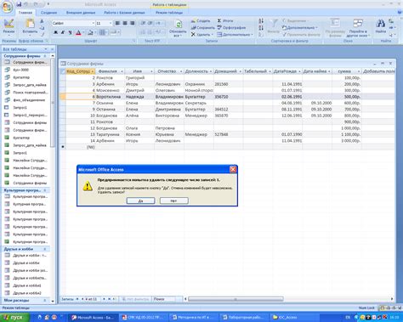The image size is (403, 322).
Task: Open the font size 11 dropdown
Action: (x=111, y=23)
